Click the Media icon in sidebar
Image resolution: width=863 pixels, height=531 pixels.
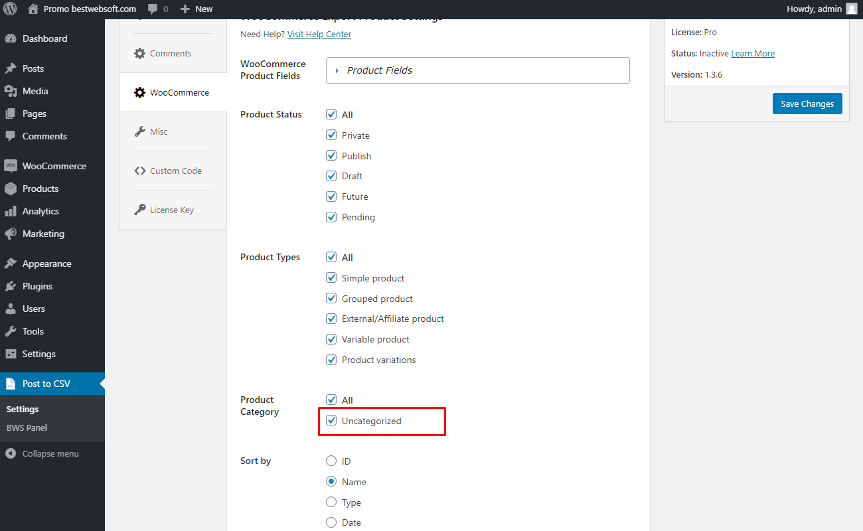click(x=11, y=91)
